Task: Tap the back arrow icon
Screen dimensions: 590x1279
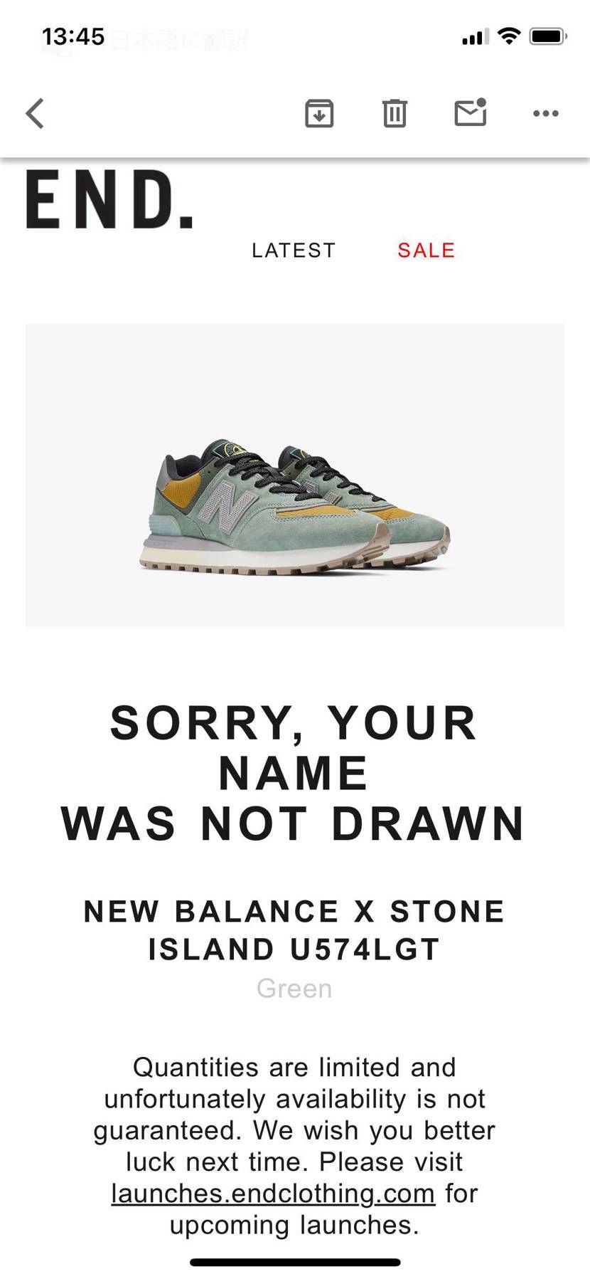Action: (35, 113)
